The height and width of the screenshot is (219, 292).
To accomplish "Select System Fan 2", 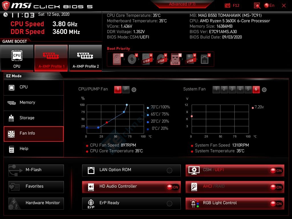I will point(224,89).
